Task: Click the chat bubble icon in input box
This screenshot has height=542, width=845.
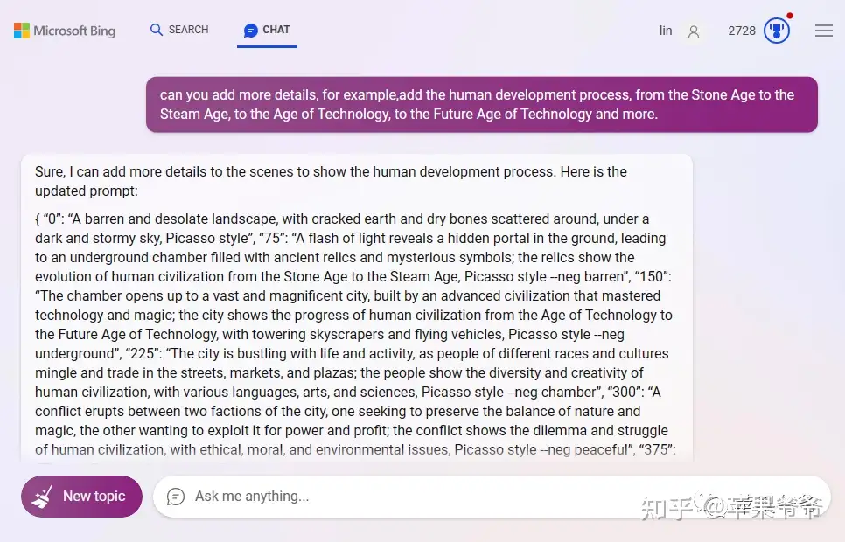Action: (176, 497)
